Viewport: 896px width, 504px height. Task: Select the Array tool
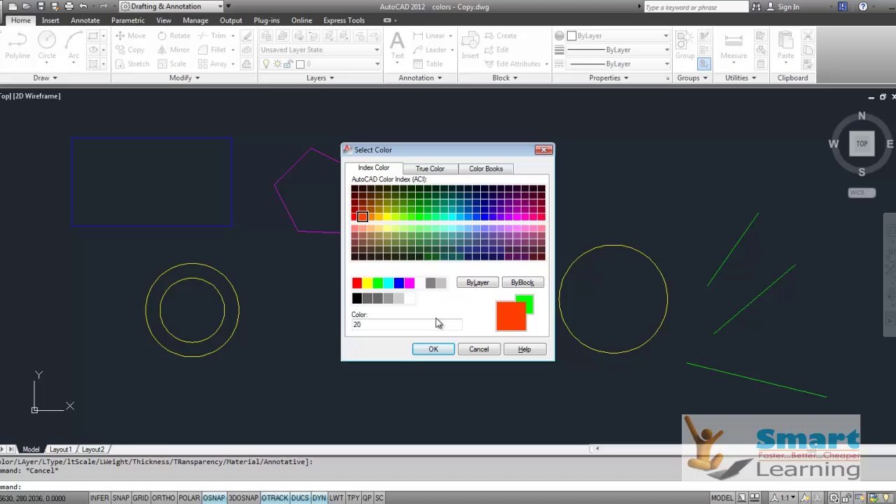coord(213,64)
